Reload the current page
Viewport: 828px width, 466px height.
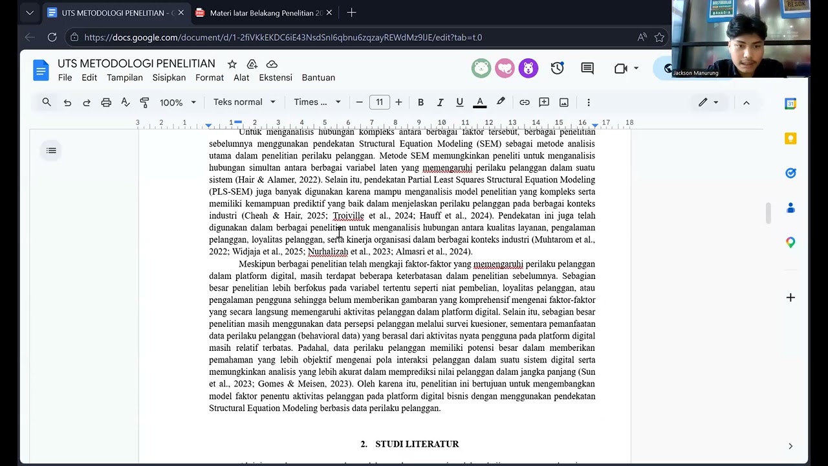[52, 37]
